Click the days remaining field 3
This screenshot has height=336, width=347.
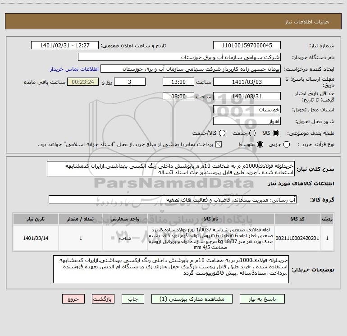(x=130, y=82)
